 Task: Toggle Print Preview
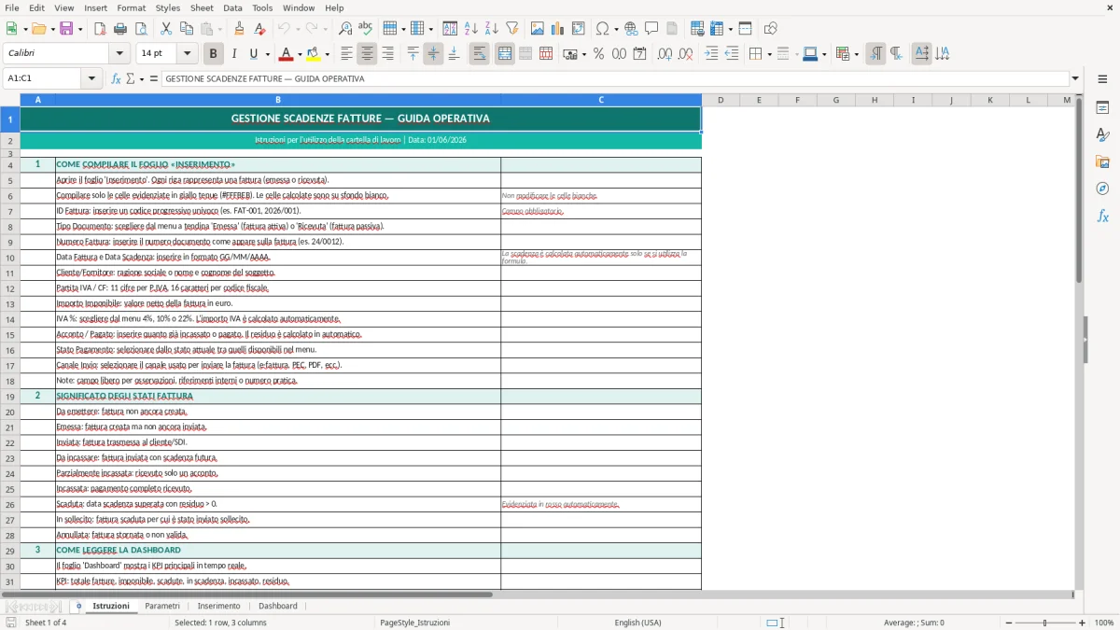[x=140, y=29]
